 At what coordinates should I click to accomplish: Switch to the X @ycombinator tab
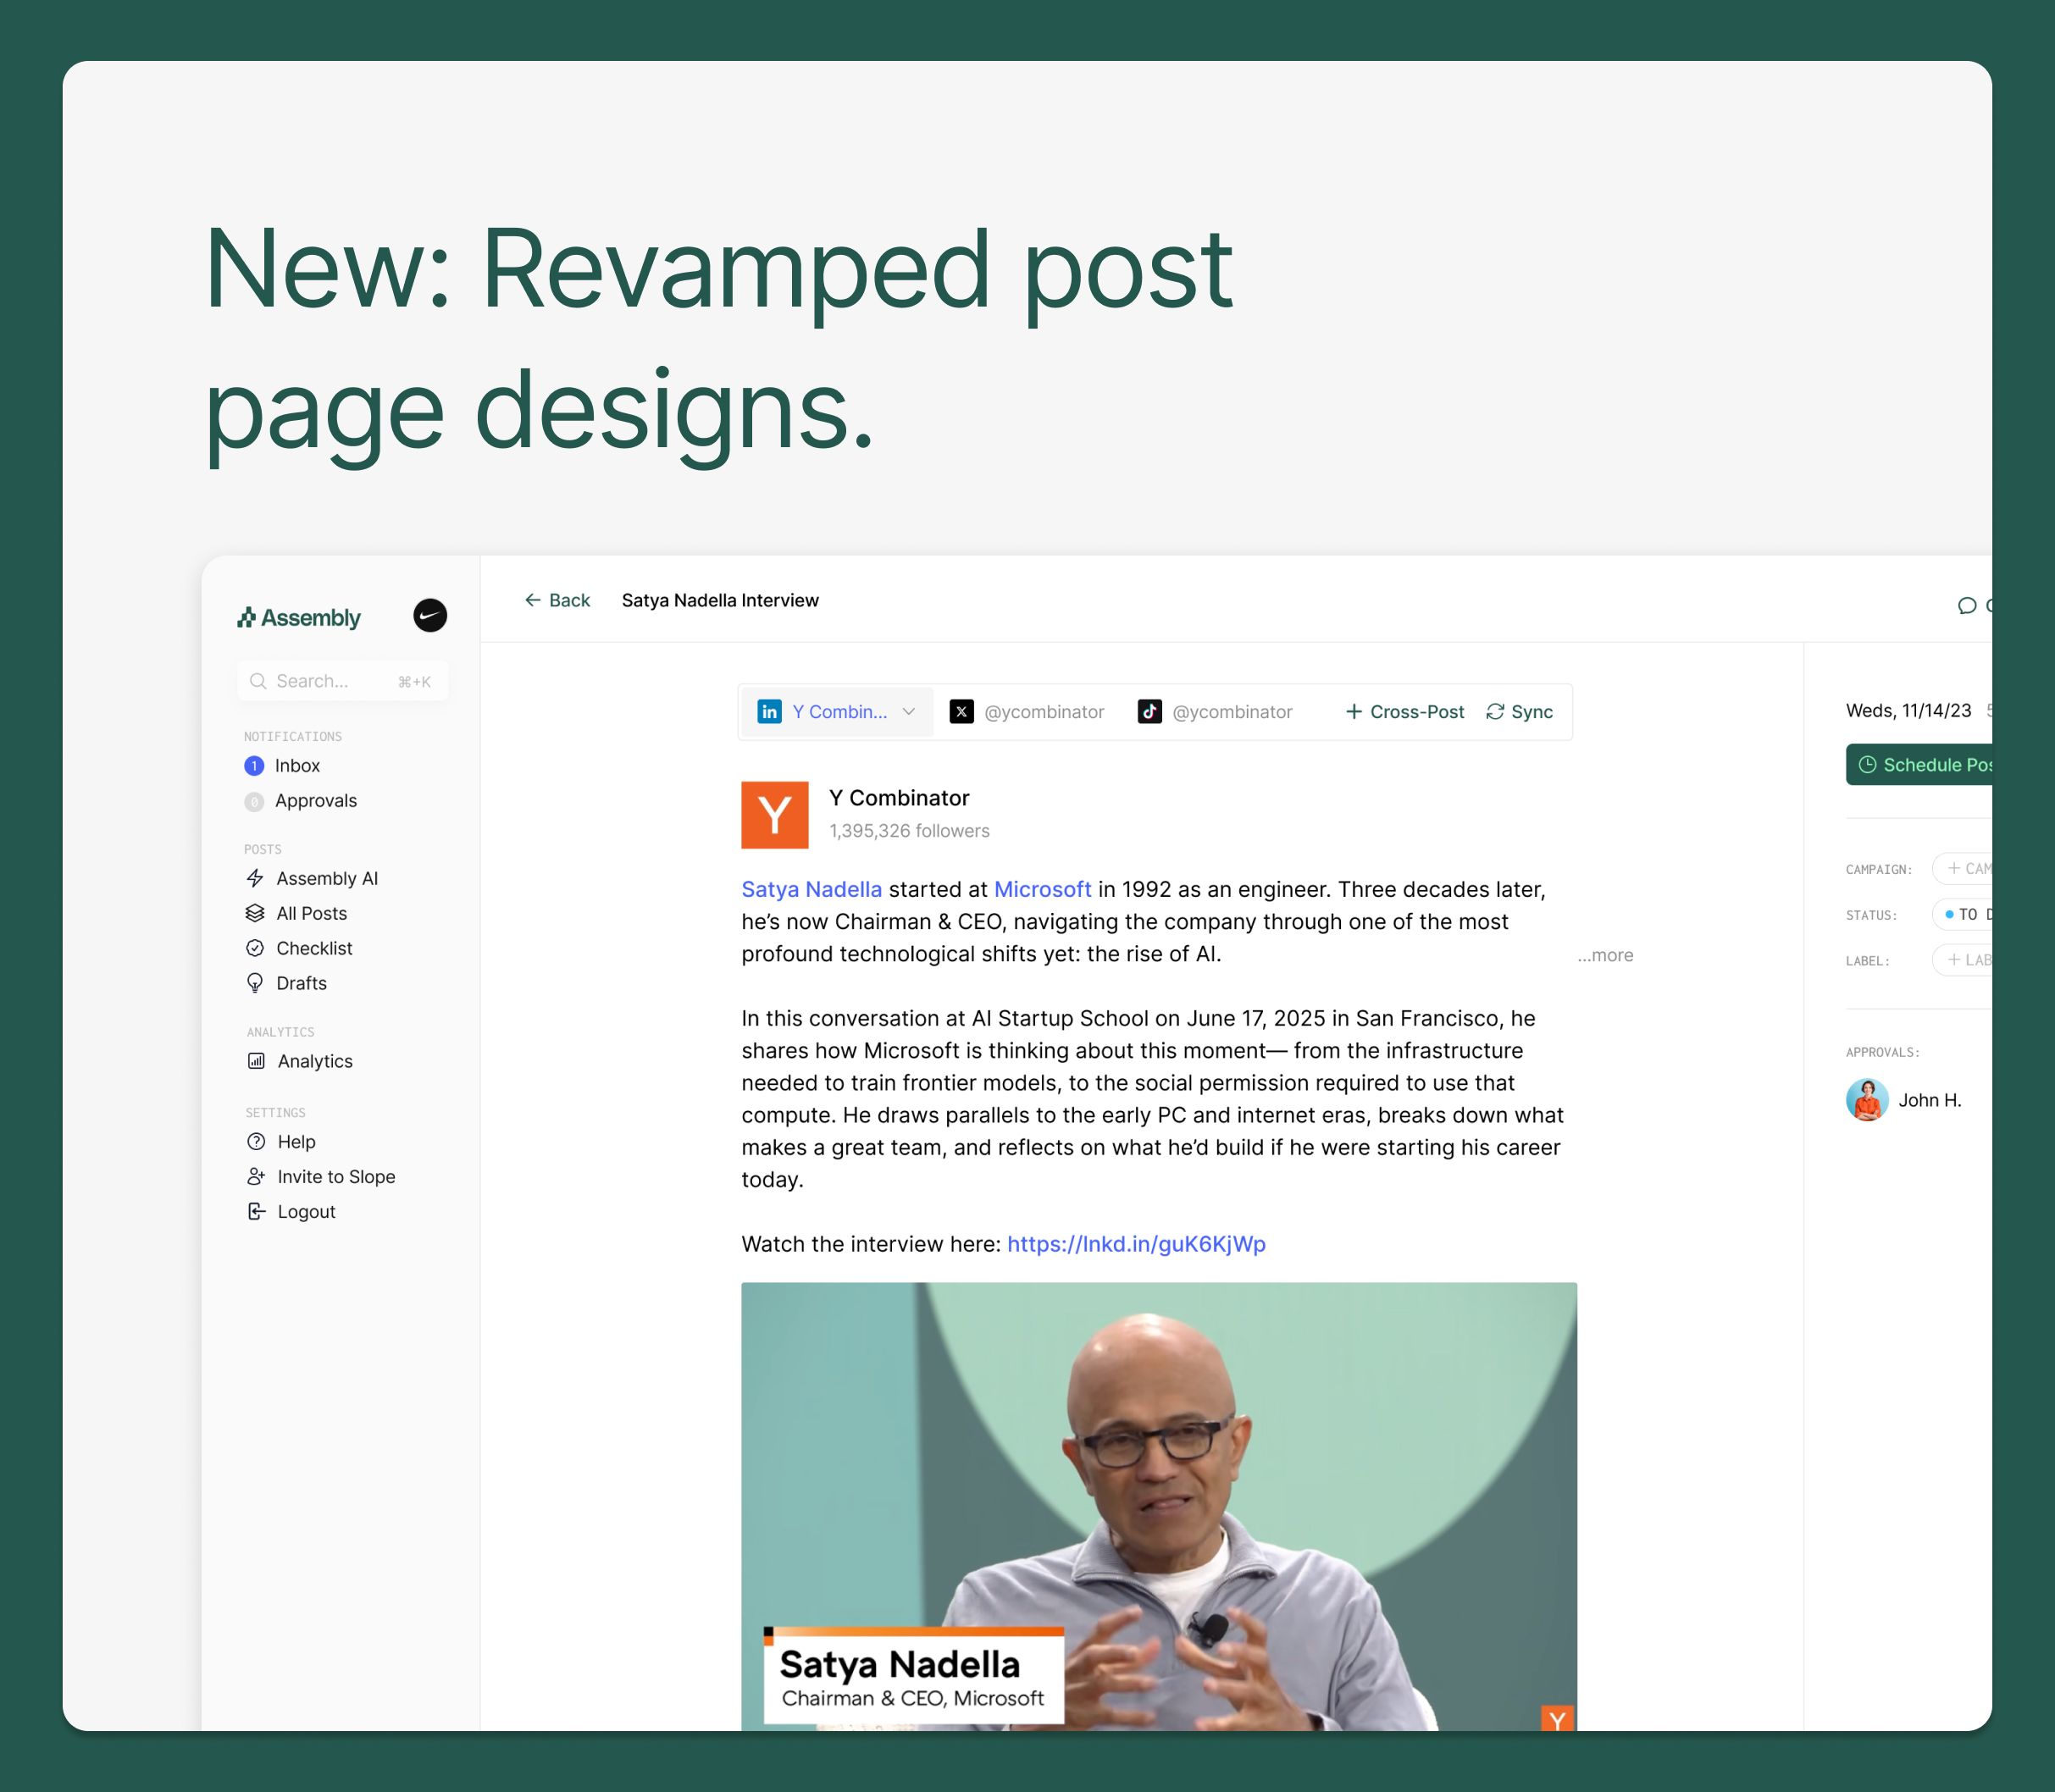pyautogui.click(x=1027, y=712)
